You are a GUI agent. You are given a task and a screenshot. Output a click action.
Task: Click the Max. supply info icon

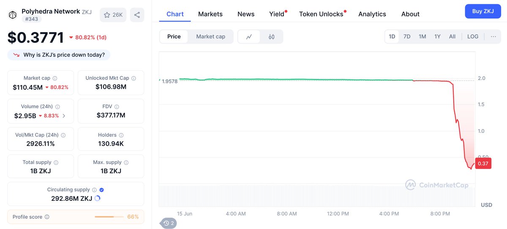(126, 163)
